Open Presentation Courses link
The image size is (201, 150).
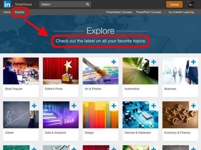[119, 12]
